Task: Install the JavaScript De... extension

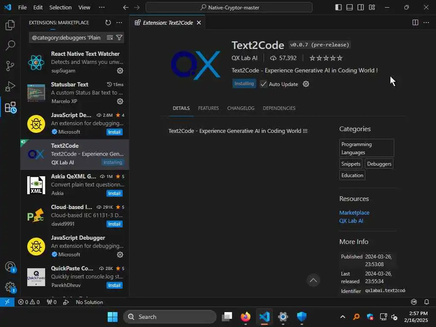Action: click(x=114, y=132)
